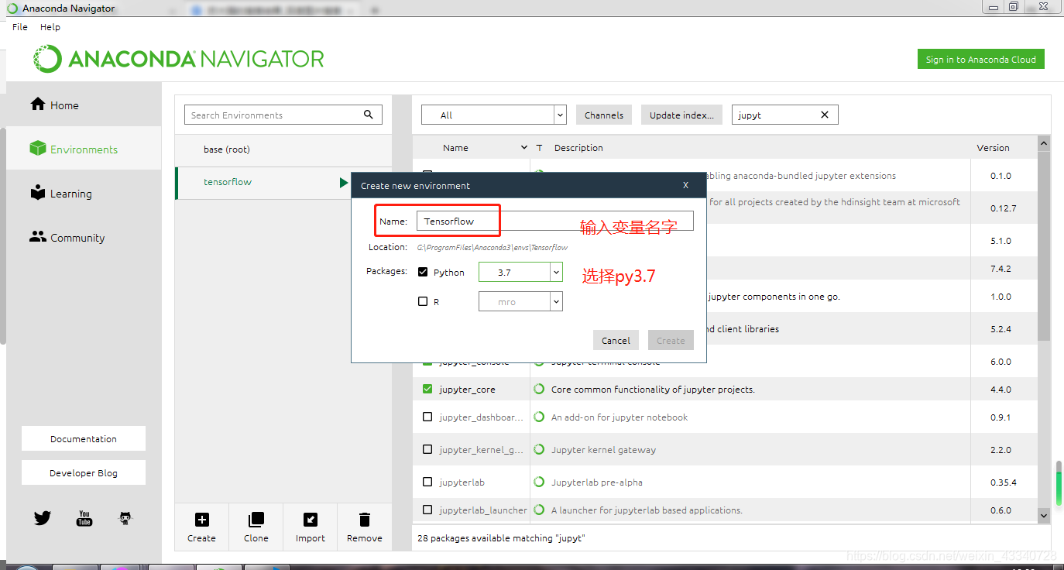
Task: Click the package type icon for jupyter_core
Action: tap(539, 389)
